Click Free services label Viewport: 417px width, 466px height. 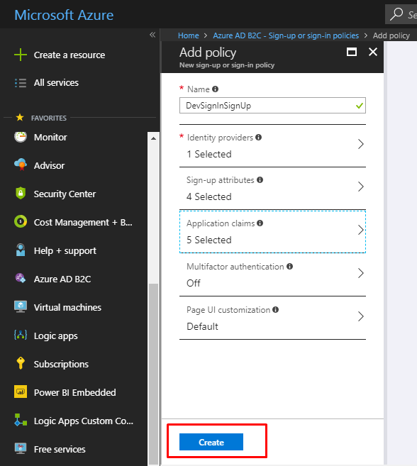point(60,450)
